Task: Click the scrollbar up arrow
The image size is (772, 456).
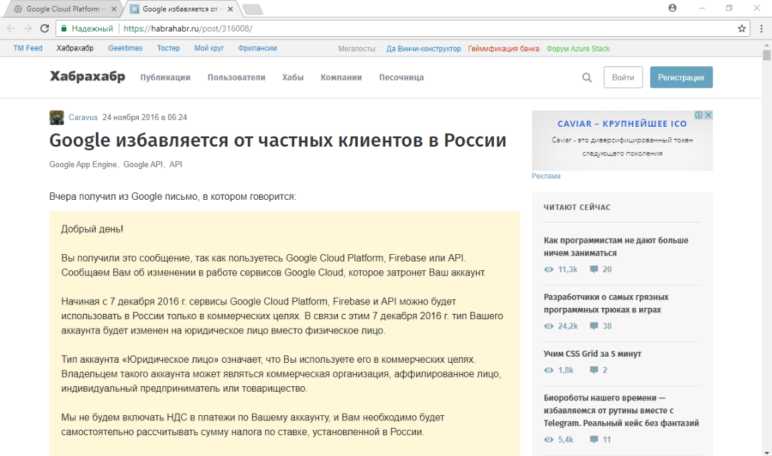Action: 767,46
